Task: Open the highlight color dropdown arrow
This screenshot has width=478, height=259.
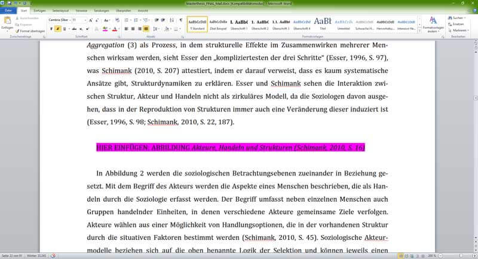Action: coord(109,29)
